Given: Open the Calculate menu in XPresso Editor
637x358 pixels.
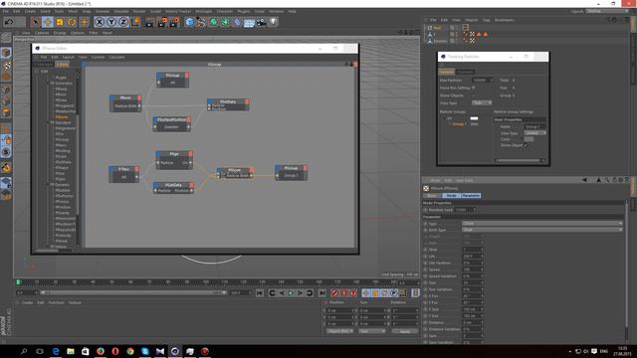Looking at the screenshot, I should tap(116, 58).
